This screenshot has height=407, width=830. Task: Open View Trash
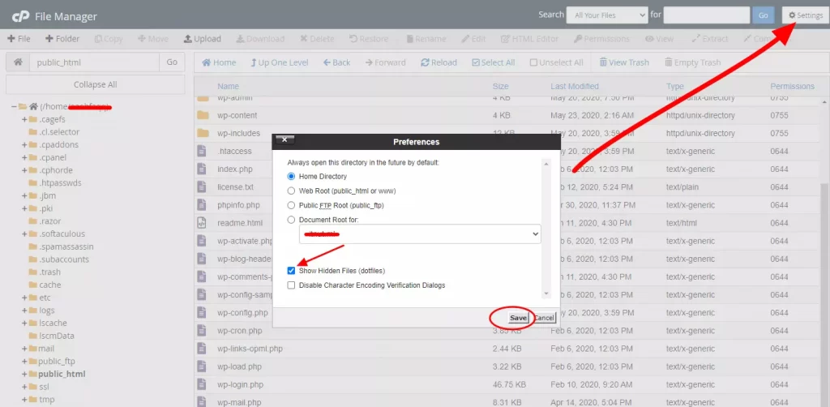pos(624,62)
